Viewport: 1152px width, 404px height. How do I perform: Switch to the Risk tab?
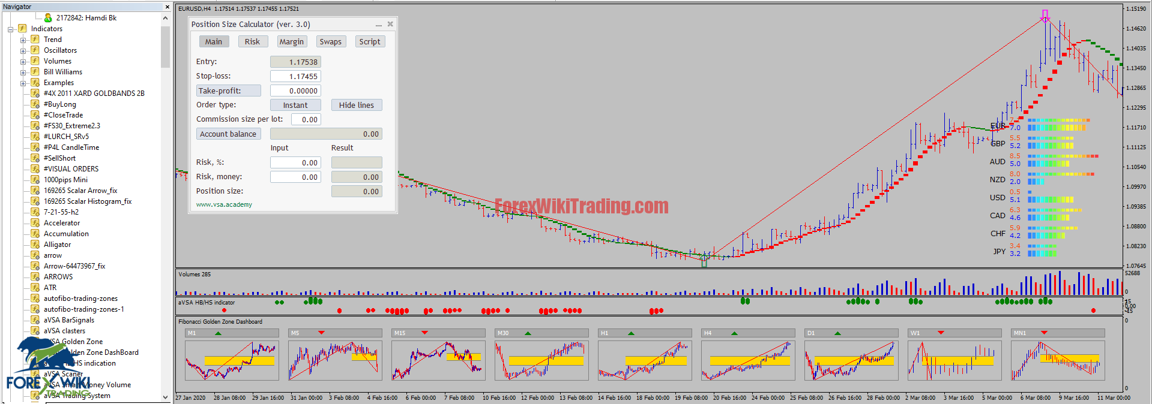pyautogui.click(x=252, y=41)
